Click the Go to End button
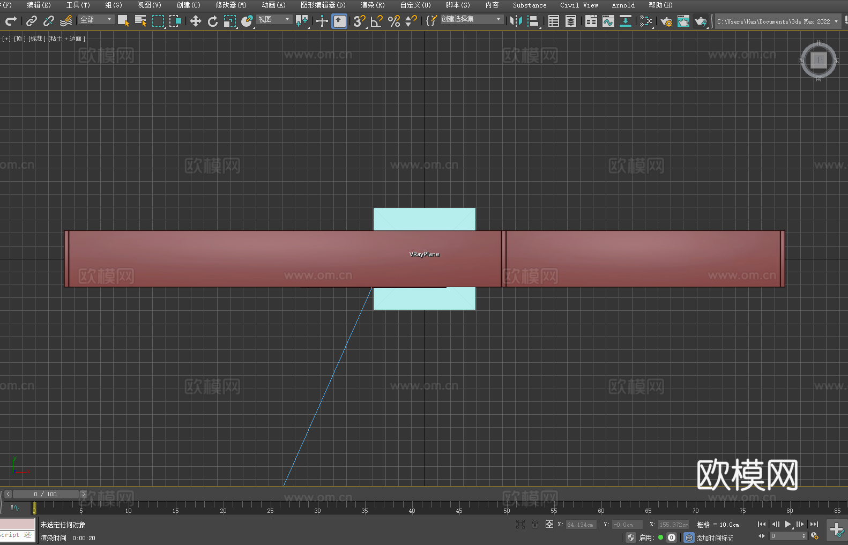 pyautogui.click(x=814, y=524)
